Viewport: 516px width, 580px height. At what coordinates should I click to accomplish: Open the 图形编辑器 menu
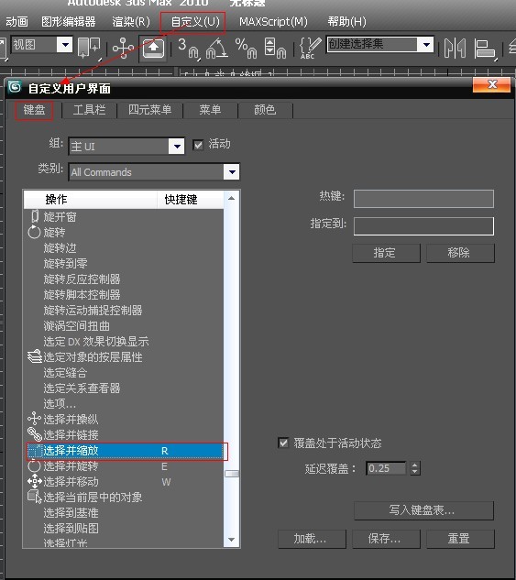[x=69, y=22]
